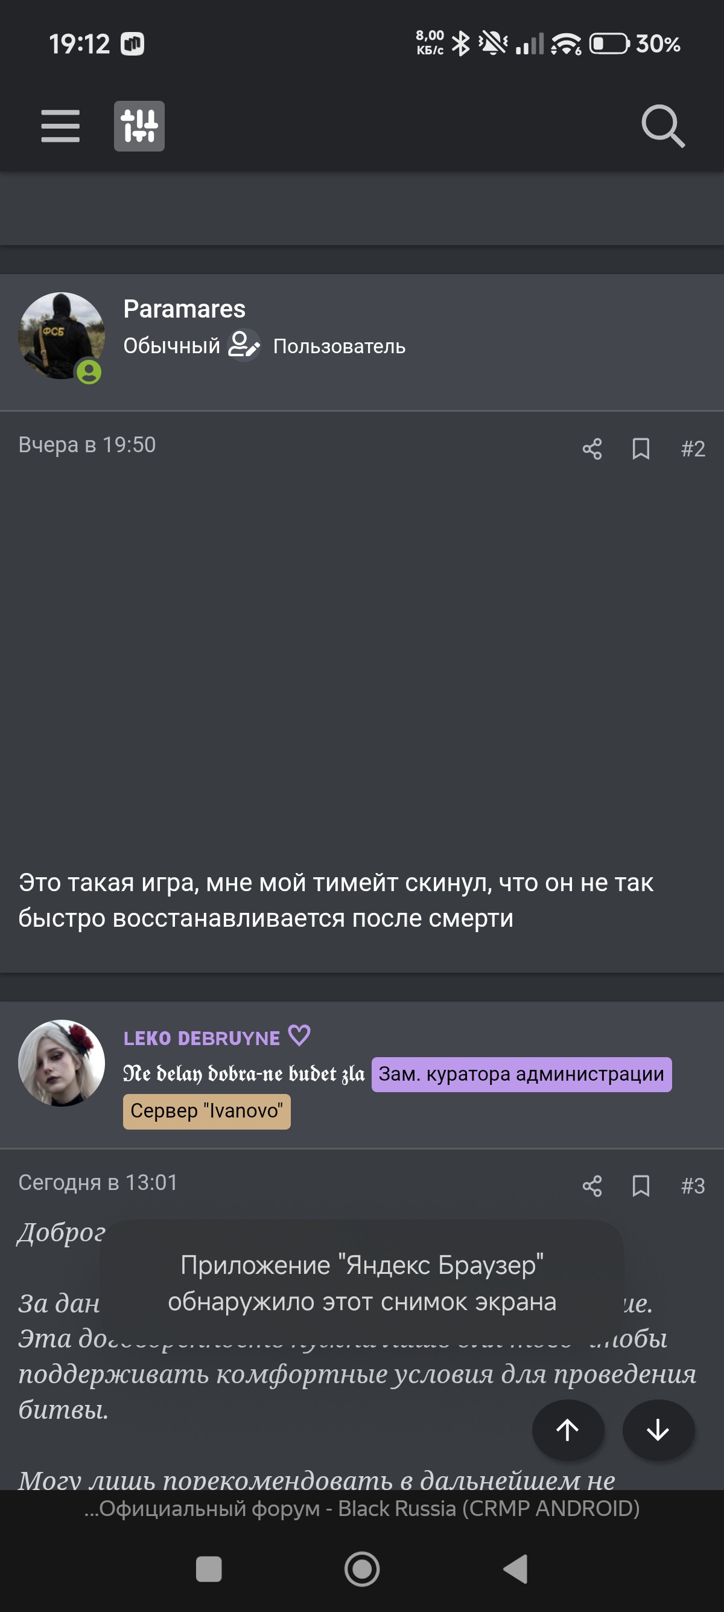Tap Android back navigation triangle
724x1612 pixels.
tap(516, 1569)
